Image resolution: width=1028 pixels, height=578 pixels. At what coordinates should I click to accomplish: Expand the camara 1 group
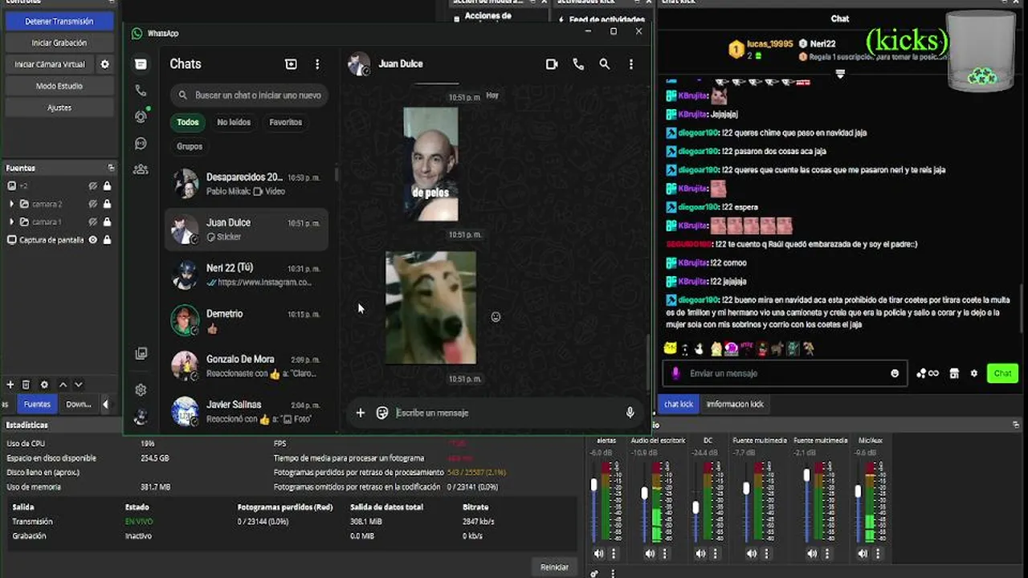coord(11,222)
